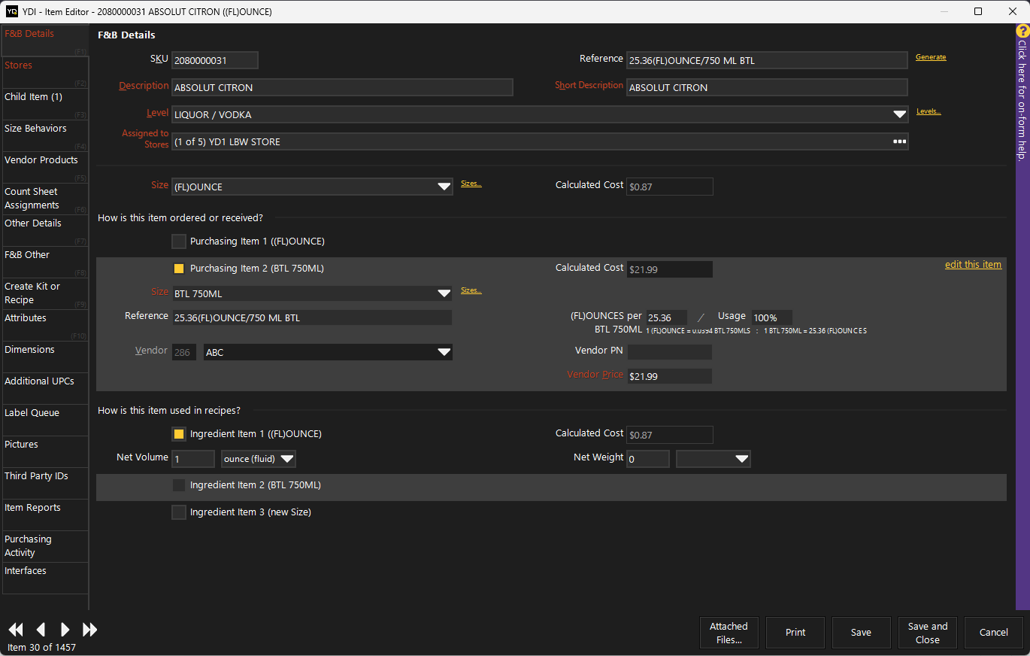Toggle Purchasing Item 1 ((FL)OUNCE) checkbox
Screen dimensions: 1030x656
click(x=179, y=241)
